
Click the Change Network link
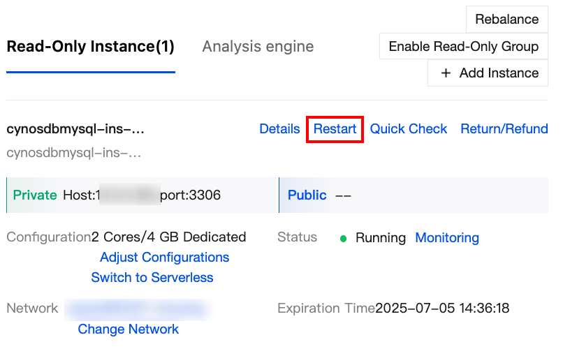129,329
